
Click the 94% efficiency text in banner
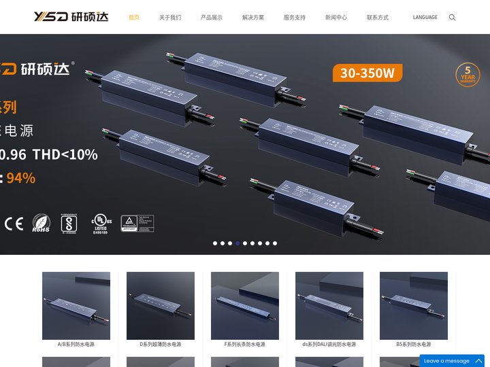click(x=21, y=178)
